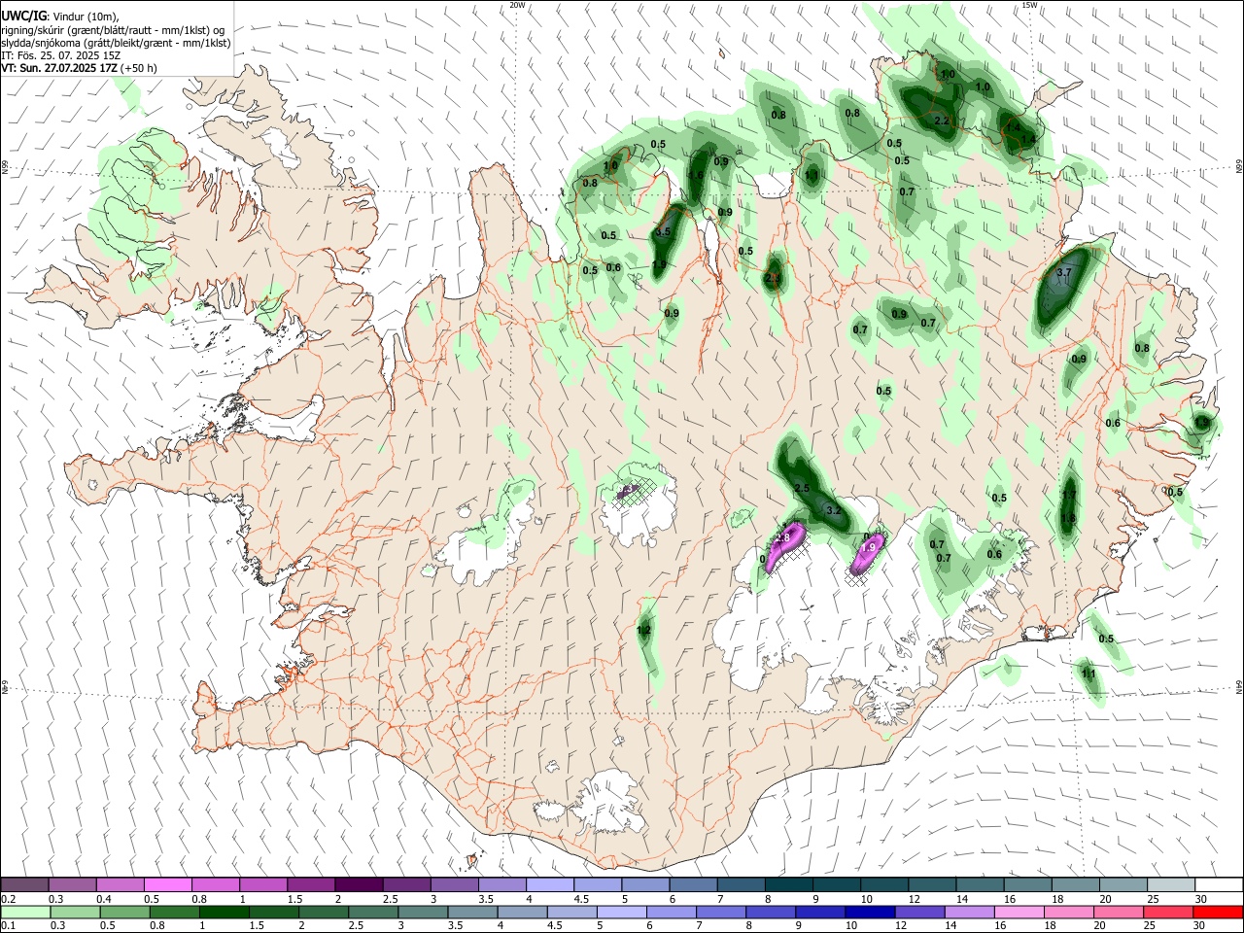Click the 64N latitude label on the right edge

[x=1238, y=686]
